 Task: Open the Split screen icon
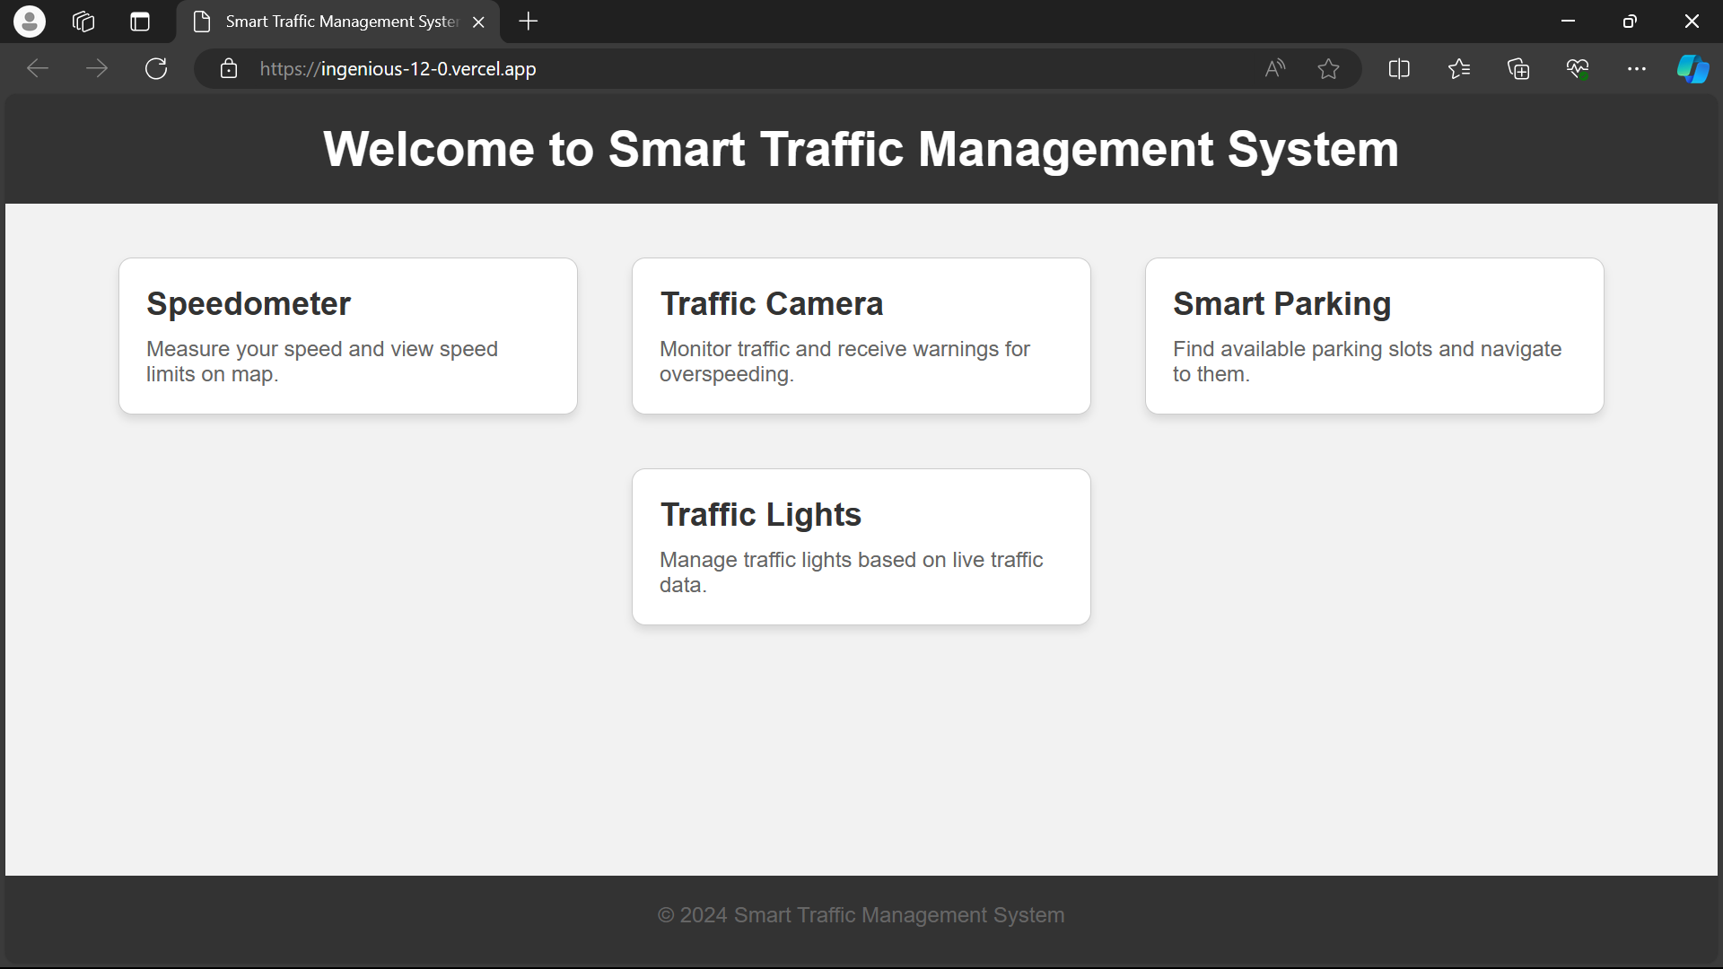click(1399, 69)
